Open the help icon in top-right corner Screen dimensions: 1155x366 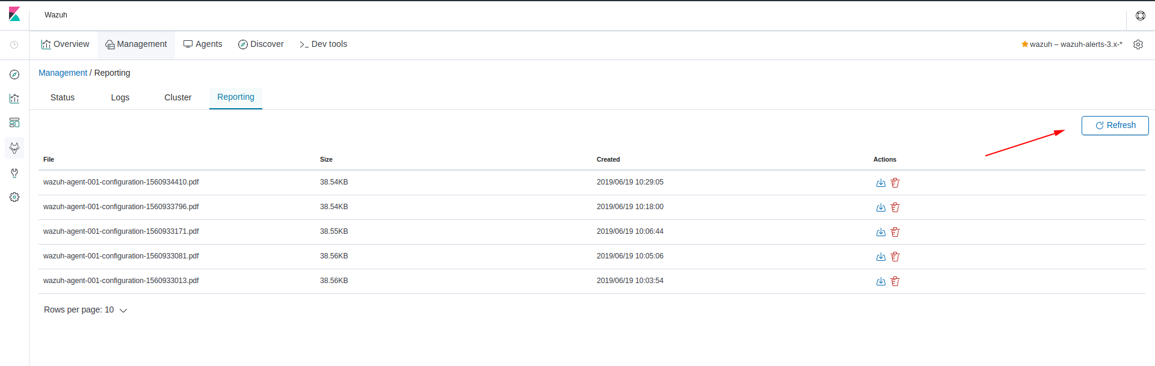point(1141,16)
